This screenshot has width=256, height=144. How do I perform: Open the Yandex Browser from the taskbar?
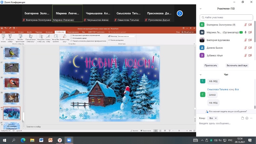click(60, 140)
